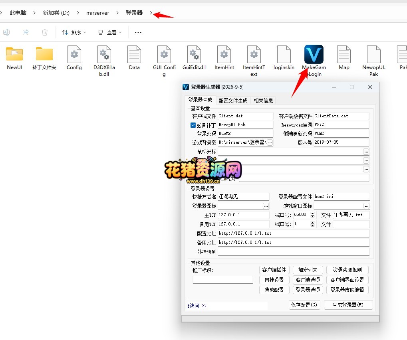This screenshot has width=407, height=340.
Task: Click the 快捷方式名 input field
Action: (244, 197)
